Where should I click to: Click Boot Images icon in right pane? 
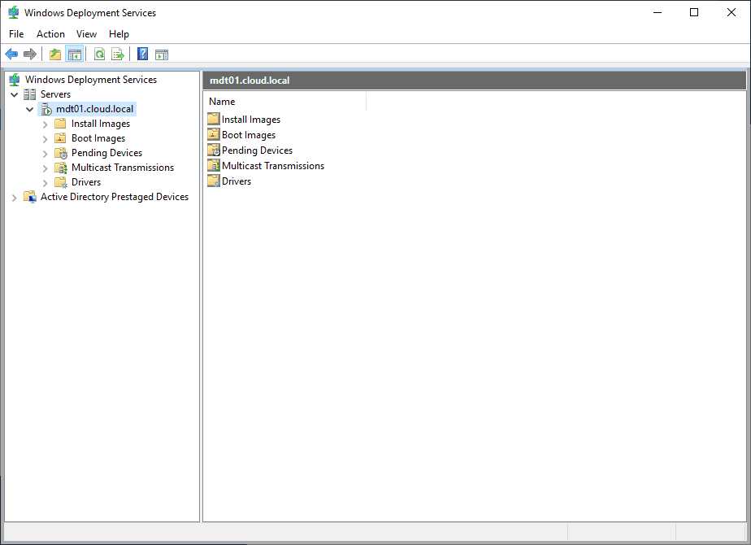[x=214, y=134]
